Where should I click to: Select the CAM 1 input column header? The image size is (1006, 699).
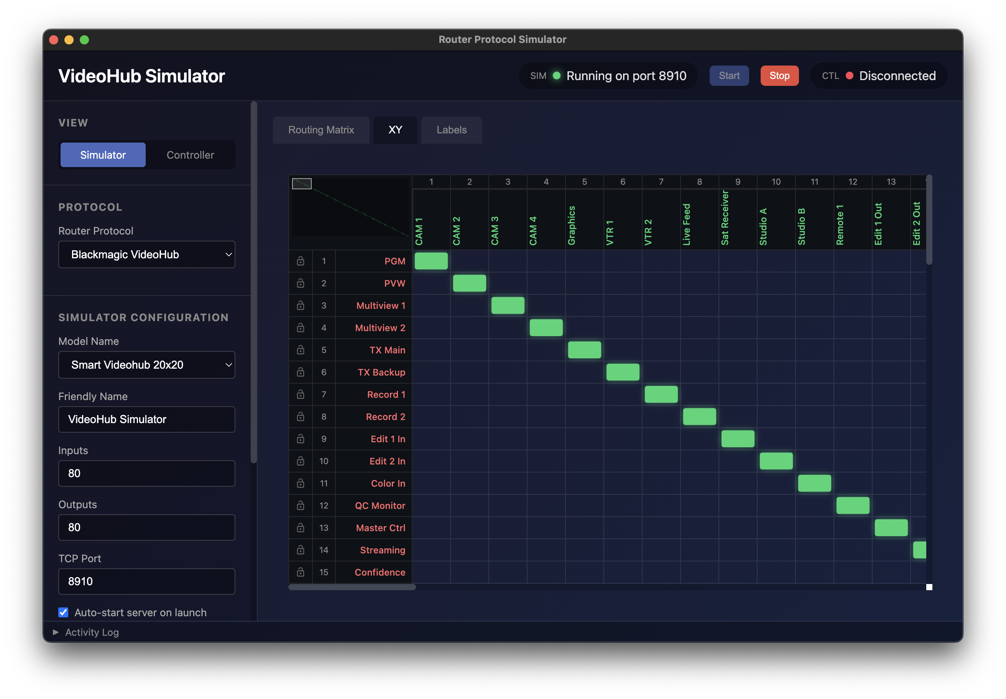click(x=431, y=220)
